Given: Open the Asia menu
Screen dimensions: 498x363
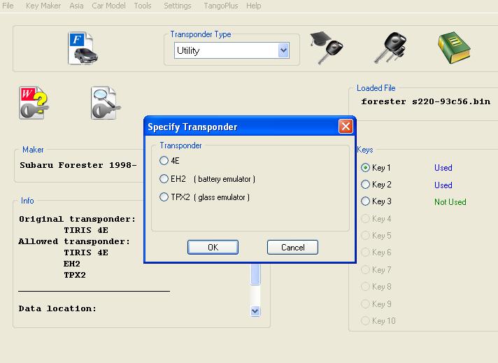Looking at the screenshot, I should click(76, 6).
